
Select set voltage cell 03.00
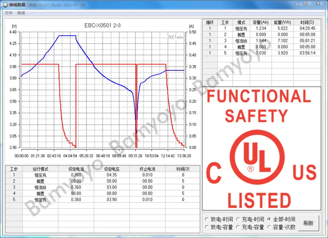[x=112, y=187]
